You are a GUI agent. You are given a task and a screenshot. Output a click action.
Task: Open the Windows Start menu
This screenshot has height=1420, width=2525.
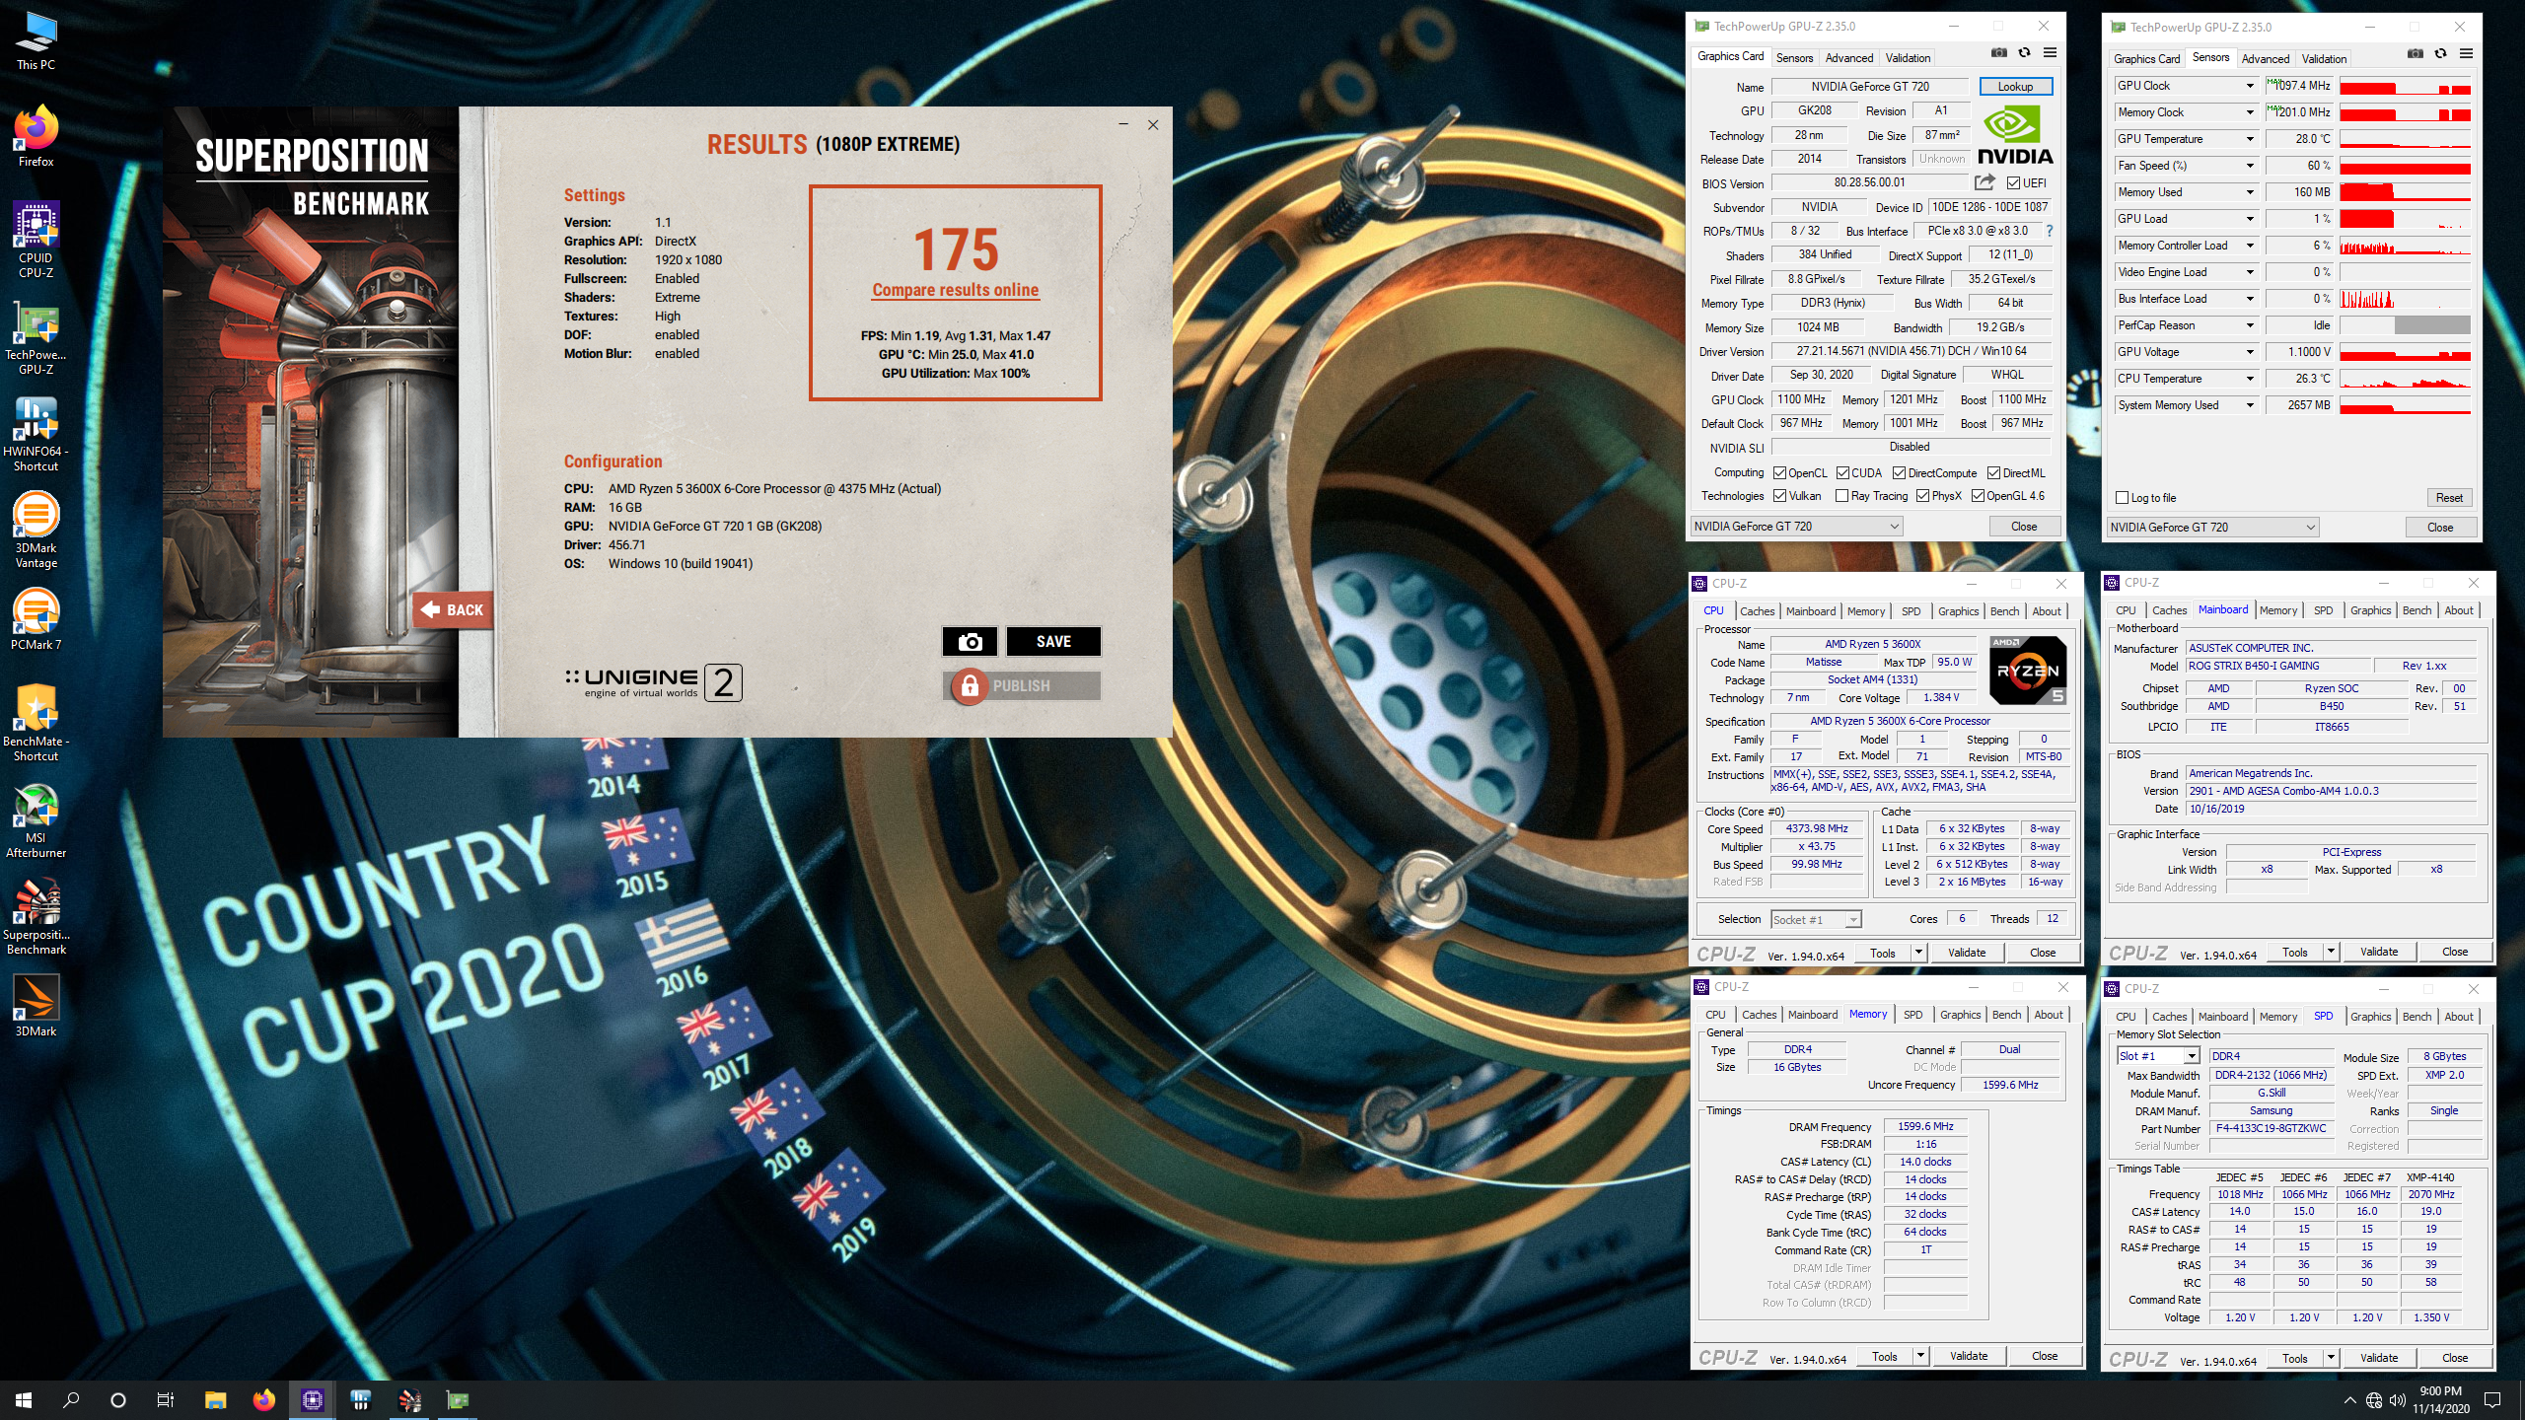24,1400
